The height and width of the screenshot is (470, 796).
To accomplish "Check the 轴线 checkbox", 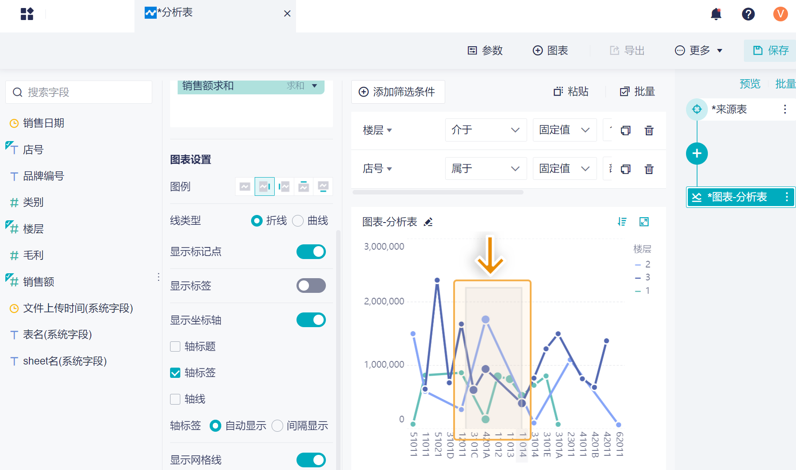I will coord(175,399).
